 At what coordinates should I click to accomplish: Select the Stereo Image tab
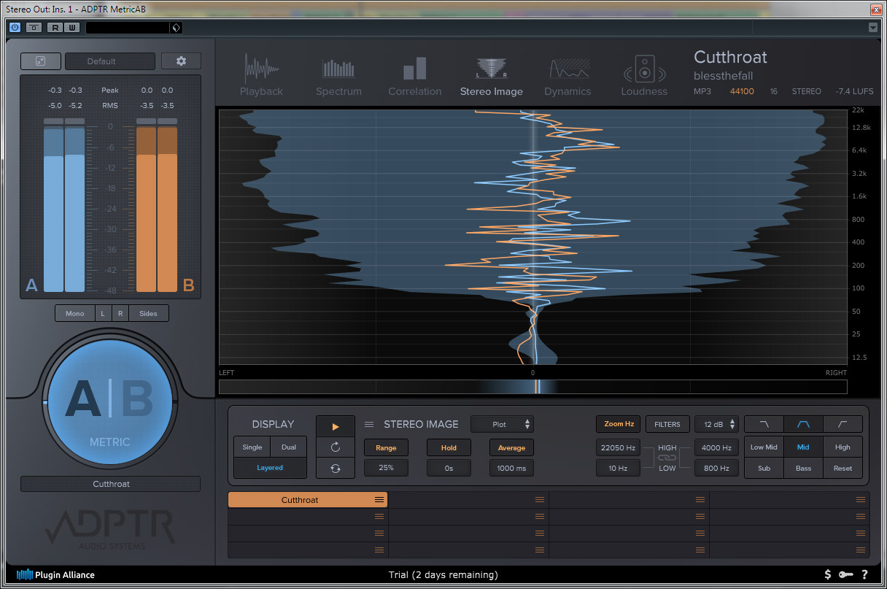click(x=492, y=76)
